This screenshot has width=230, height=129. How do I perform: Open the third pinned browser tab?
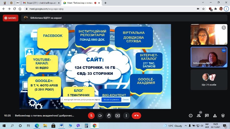point(18,3)
